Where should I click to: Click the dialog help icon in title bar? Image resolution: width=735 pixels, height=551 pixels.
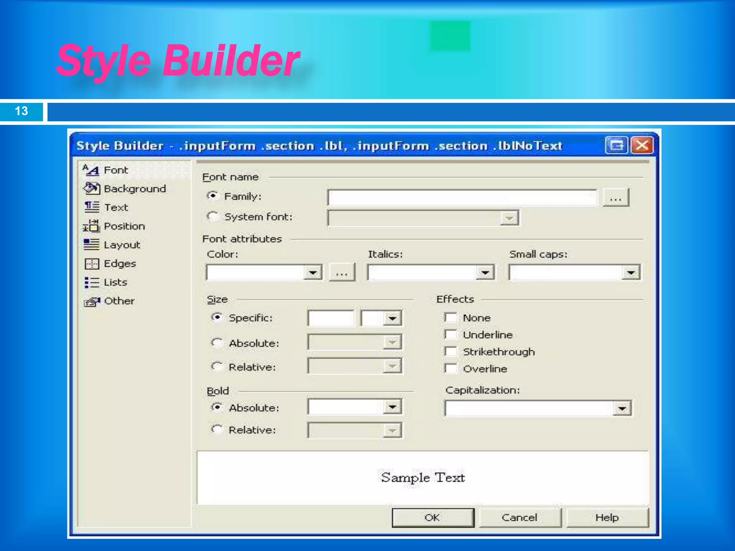[617, 145]
